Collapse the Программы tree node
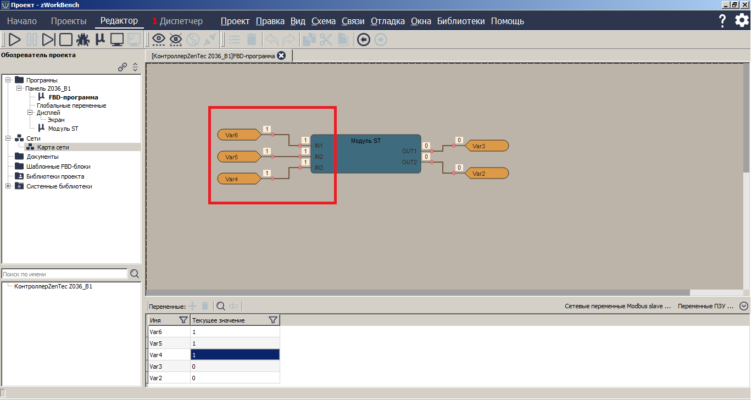Image resolution: width=751 pixels, height=400 pixels. coord(8,80)
